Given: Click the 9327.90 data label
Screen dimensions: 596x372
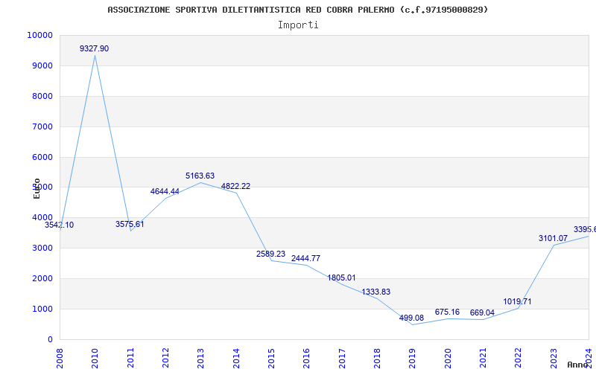Looking at the screenshot, I should point(95,48).
